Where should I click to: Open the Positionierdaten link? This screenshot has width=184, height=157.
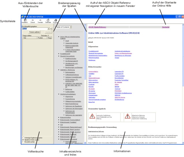pos(120,76)
